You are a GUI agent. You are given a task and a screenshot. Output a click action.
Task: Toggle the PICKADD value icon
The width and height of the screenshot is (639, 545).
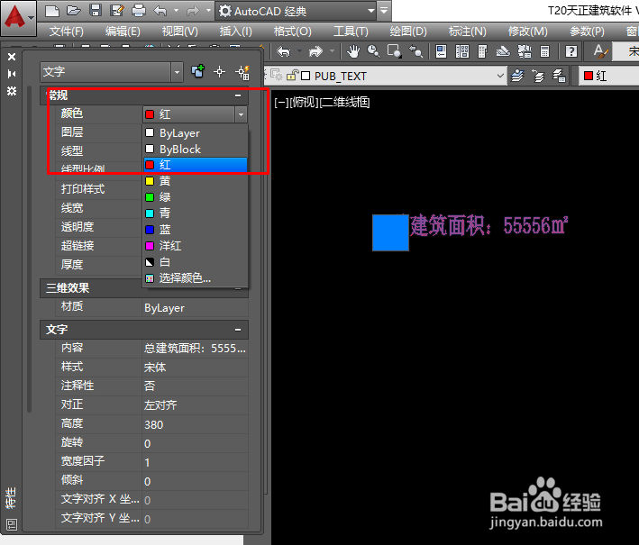pos(198,72)
